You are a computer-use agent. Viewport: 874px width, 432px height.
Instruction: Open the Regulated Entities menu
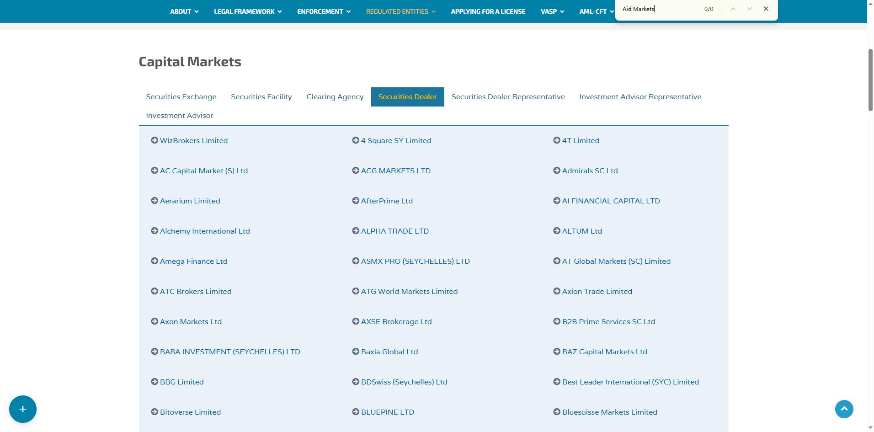[x=400, y=11]
